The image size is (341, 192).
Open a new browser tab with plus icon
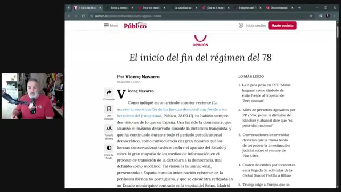tap(299, 7)
